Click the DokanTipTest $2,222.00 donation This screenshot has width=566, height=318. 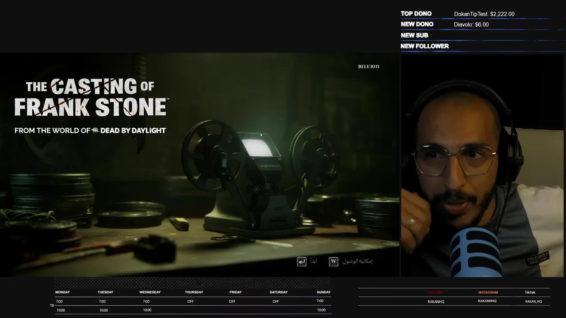tap(484, 14)
